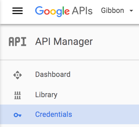Click the API Manager heading
Image resolution: width=139 pixels, height=127 pixels.
point(64,42)
